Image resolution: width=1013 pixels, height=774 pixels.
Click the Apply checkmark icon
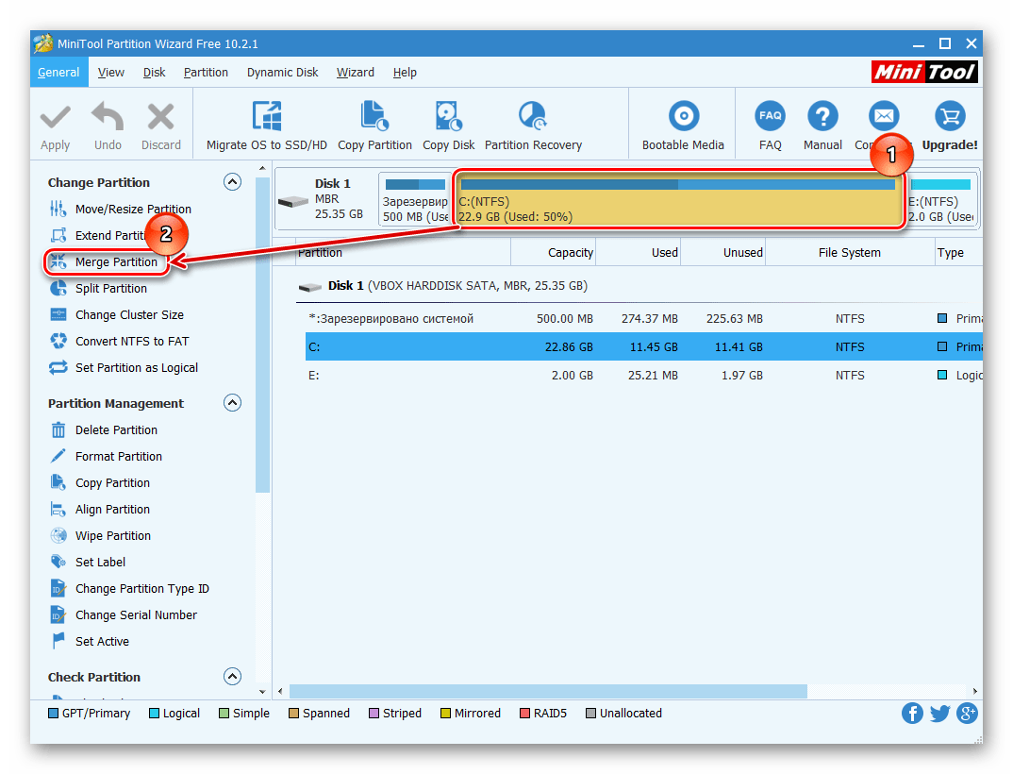click(56, 118)
